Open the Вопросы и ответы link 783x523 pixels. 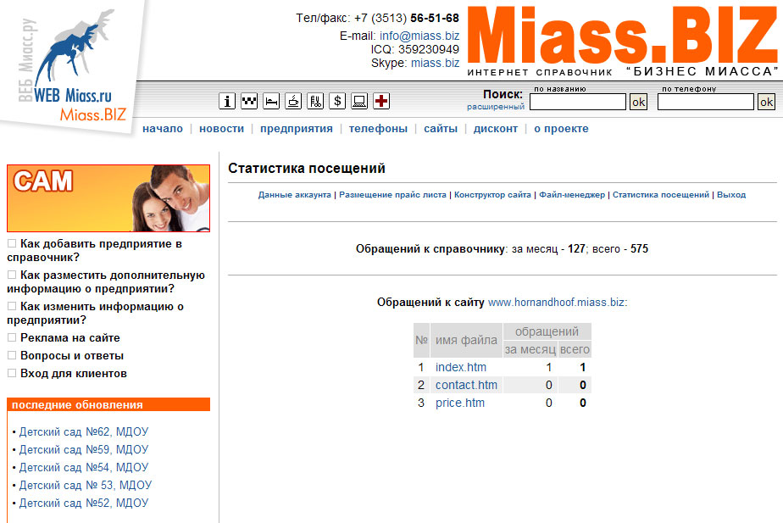pyautogui.click(x=72, y=356)
